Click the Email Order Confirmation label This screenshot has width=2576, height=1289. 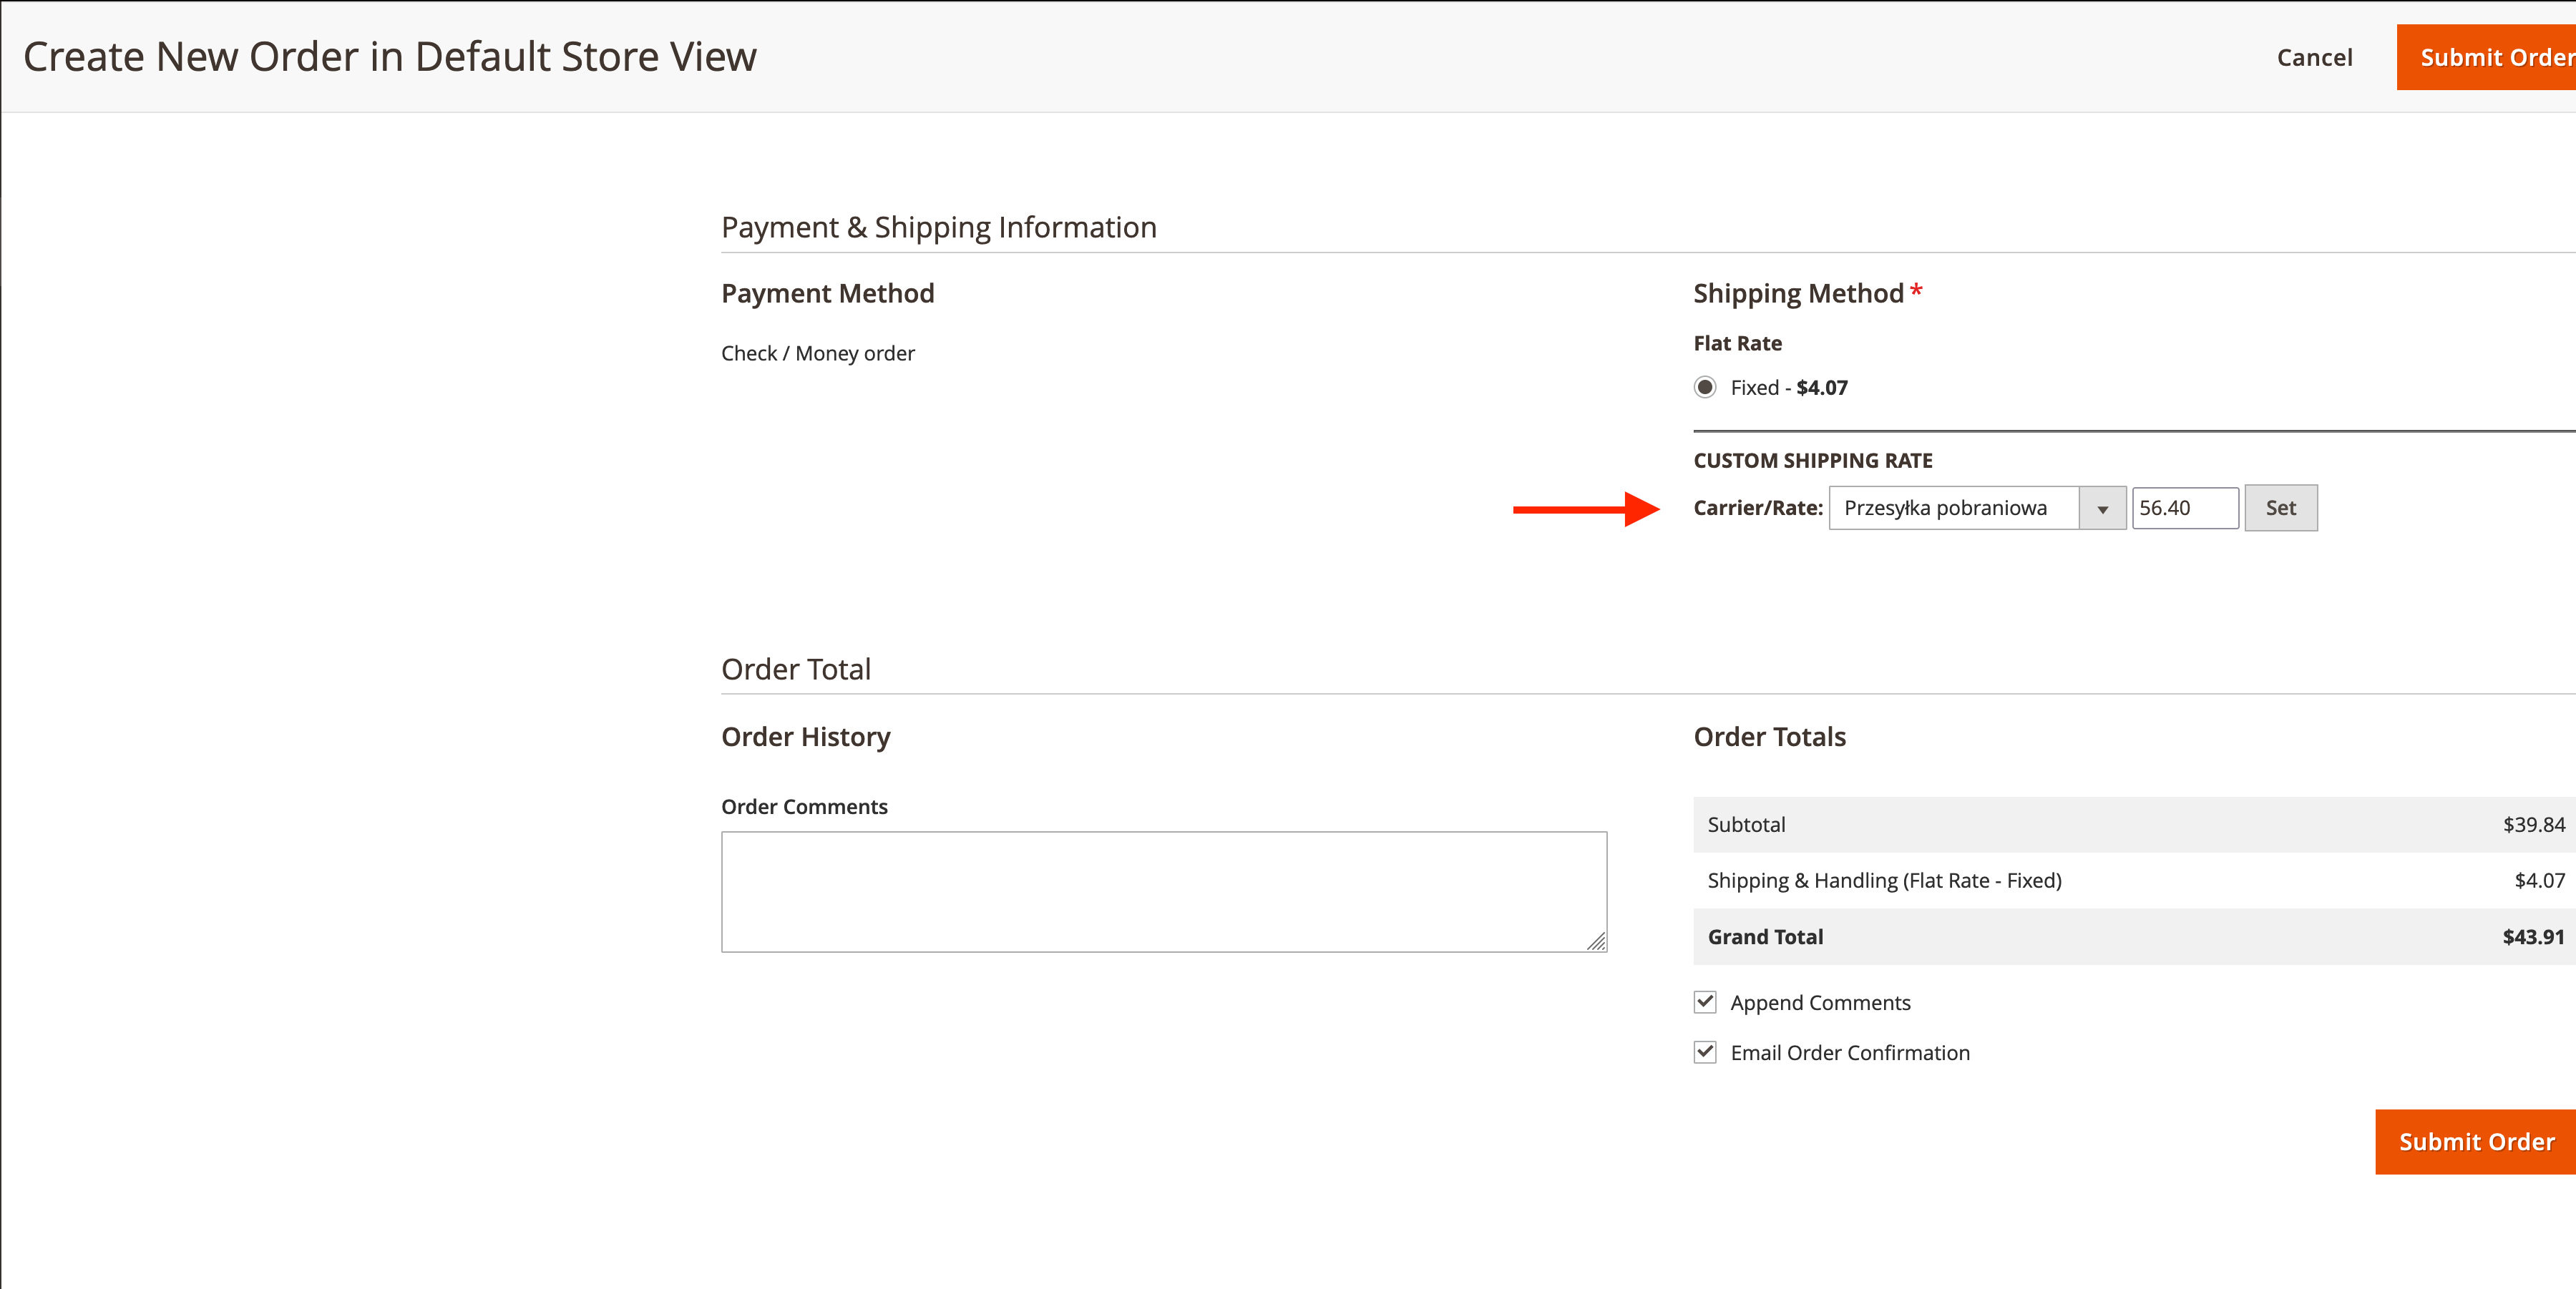click(1849, 1053)
